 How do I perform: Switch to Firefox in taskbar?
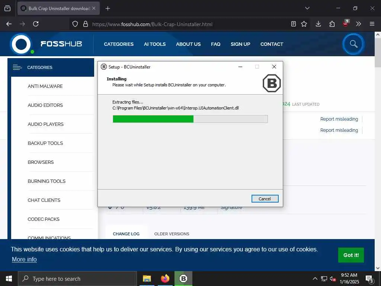point(165,279)
